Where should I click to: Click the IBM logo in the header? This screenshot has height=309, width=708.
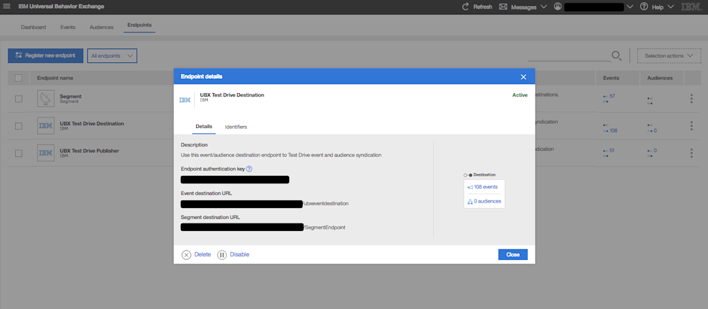(692, 7)
